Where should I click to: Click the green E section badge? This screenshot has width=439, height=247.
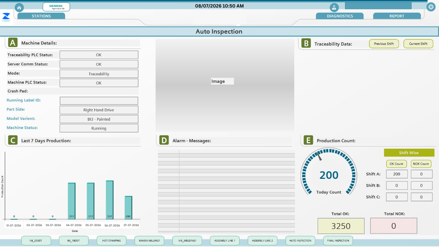tap(308, 140)
